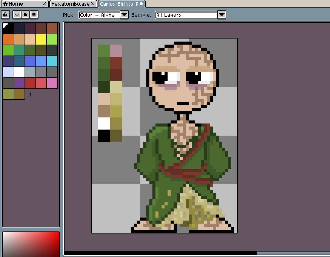Pick the brown-gold last palette swatch
This screenshot has height=257, width=330.
[19, 94]
